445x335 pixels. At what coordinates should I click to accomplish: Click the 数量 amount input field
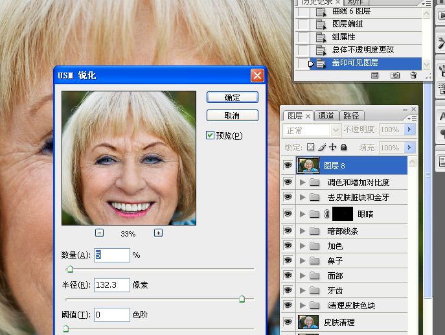point(112,255)
